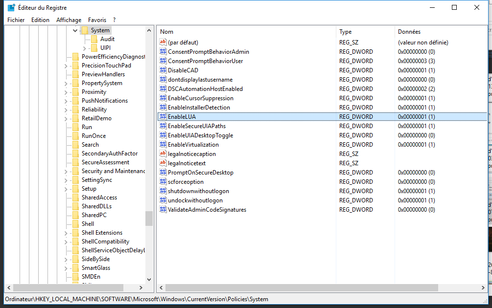Click the DWORD icon of EnableVirtualization
Image resolution: width=492 pixels, height=308 pixels.
tap(163, 144)
